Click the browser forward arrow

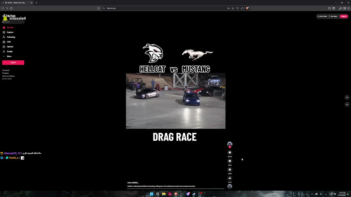[7, 8]
